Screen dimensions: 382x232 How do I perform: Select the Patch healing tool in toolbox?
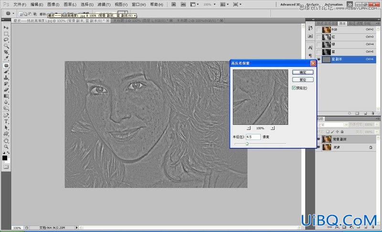(6, 65)
